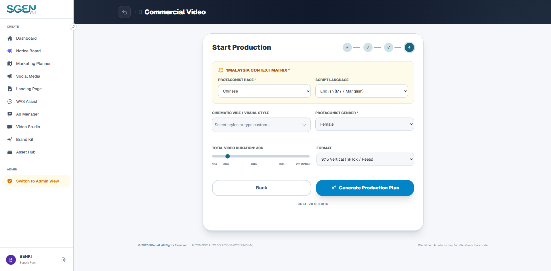Screen dimensions: 551x271
Task: Click the SGEN AI logo
Action: point(22,9)
